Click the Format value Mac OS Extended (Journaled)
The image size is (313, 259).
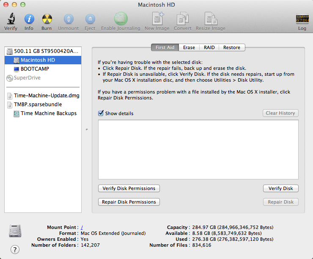coord(113,233)
